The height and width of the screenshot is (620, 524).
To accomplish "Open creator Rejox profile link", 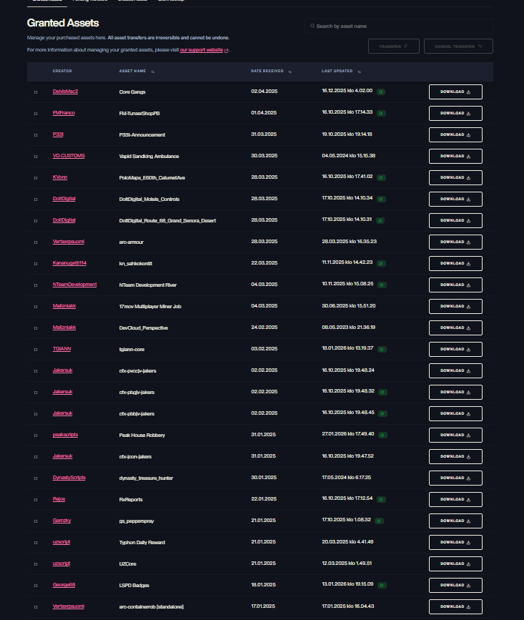I will (59, 499).
